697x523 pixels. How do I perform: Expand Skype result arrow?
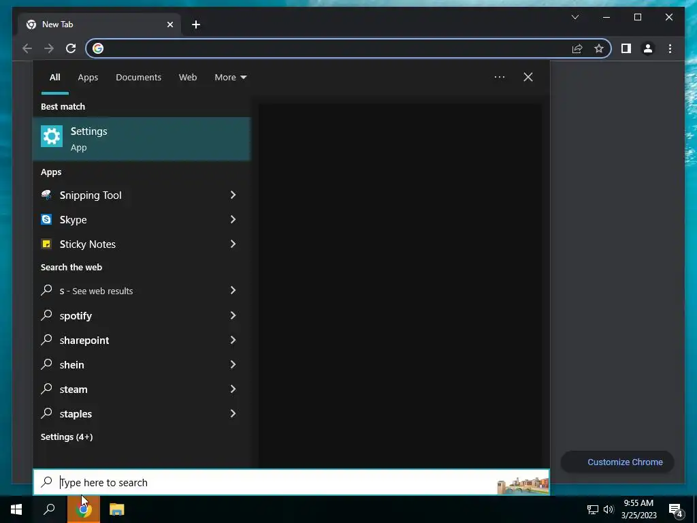point(233,219)
